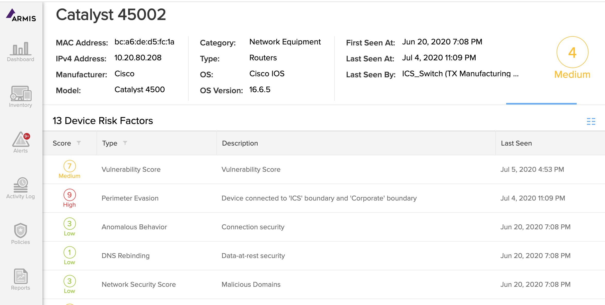Viewport: 605px width, 305px height.
Task: Open the Dashboard section
Action: (21, 52)
